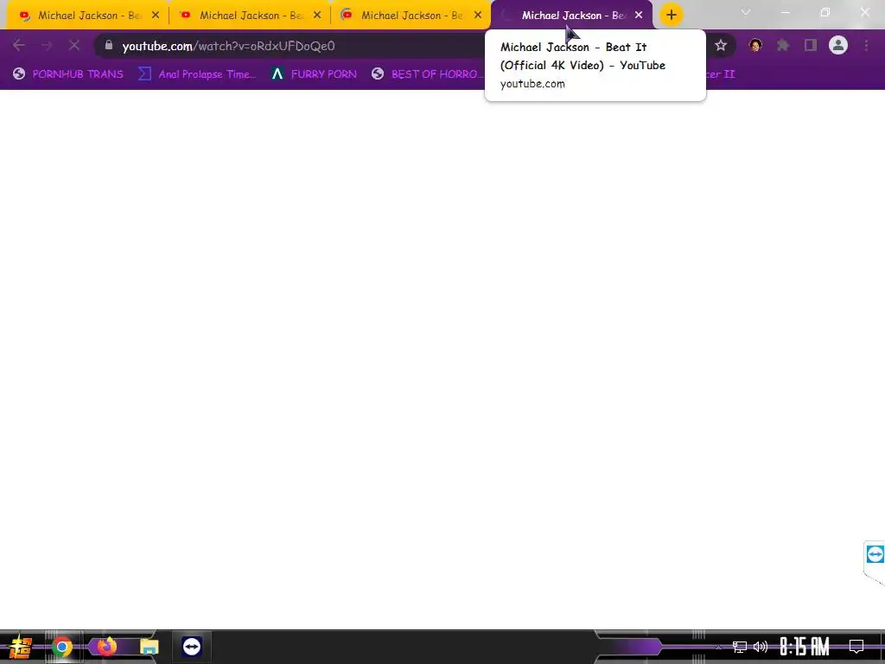Close the active purple tab
The width and height of the screenshot is (885, 664).
(639, 16)
